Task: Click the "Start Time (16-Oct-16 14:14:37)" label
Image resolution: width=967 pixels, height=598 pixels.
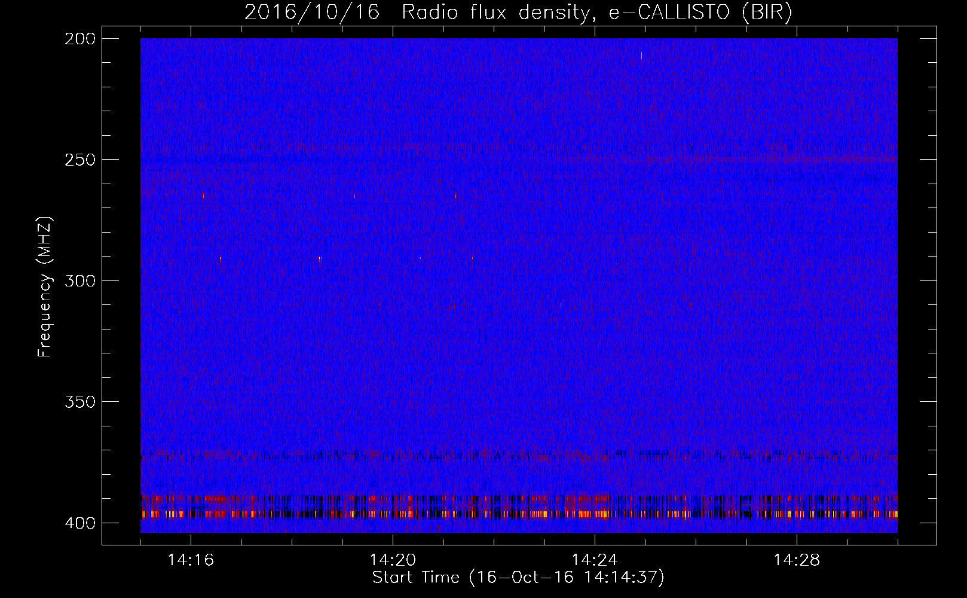Action: [x=518, y=578]
